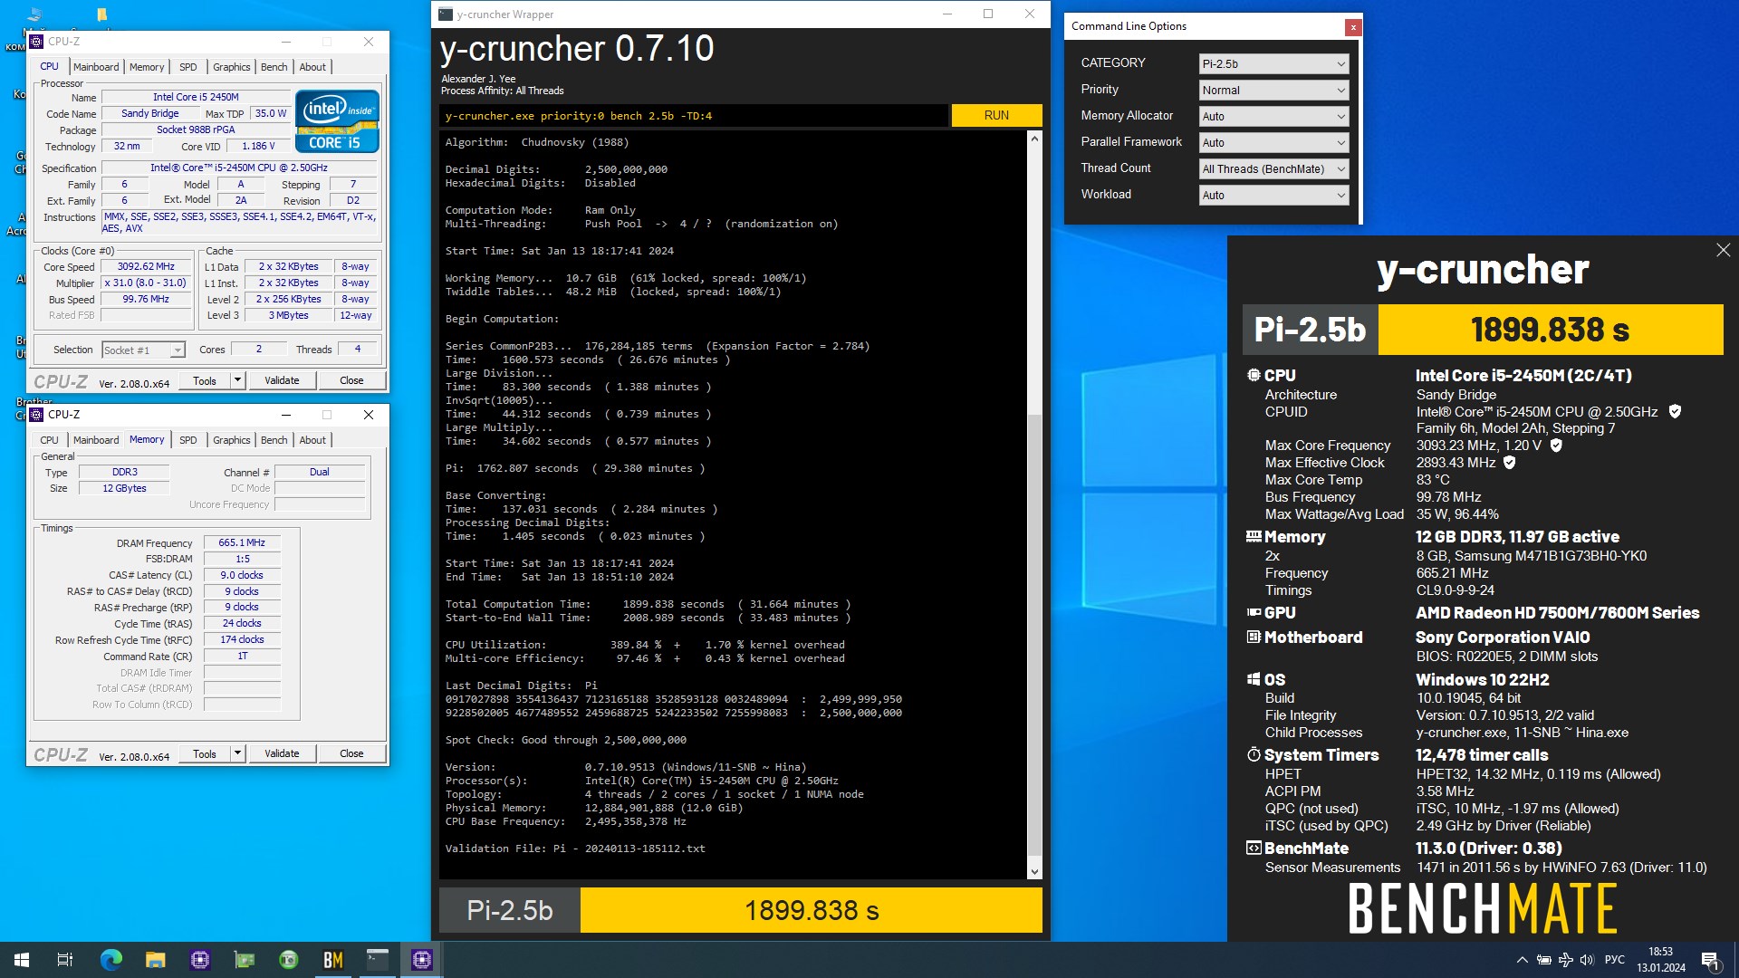Click the System Timers stopwatch icon
Viewport: 1739px width, 978px height.
(1254, 754)
